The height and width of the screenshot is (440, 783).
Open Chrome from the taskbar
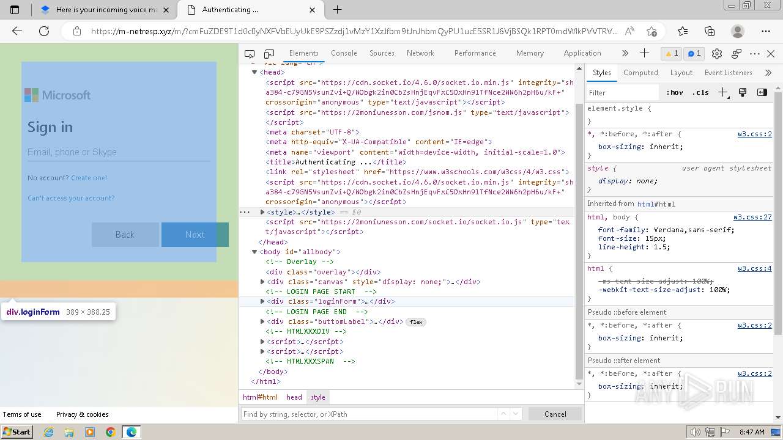[110, 432]
